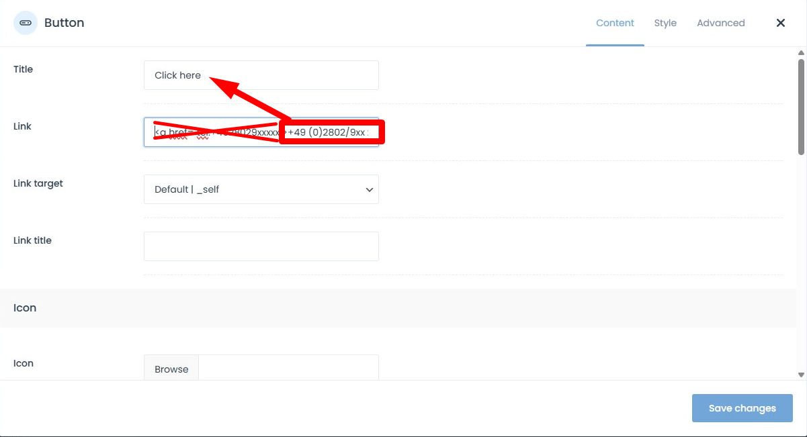Image resolution: width=807 pixels, height=437 pixels.
Task: Close the Button settings panel
Action: click(781, 23)
